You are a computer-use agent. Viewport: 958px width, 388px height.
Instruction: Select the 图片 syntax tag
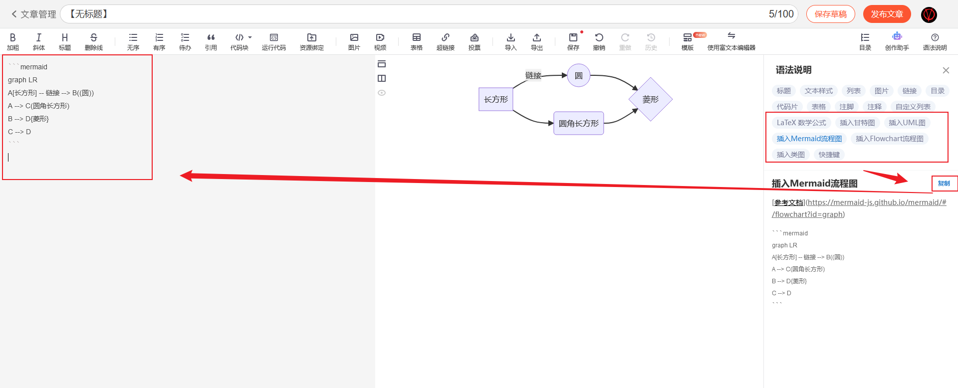pyautogui.click(x=882, y=91)
